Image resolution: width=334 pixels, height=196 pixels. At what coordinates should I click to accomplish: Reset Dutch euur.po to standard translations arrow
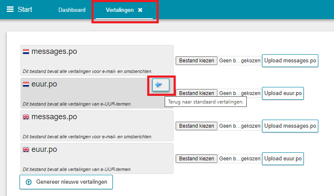(x=161, y=85)
